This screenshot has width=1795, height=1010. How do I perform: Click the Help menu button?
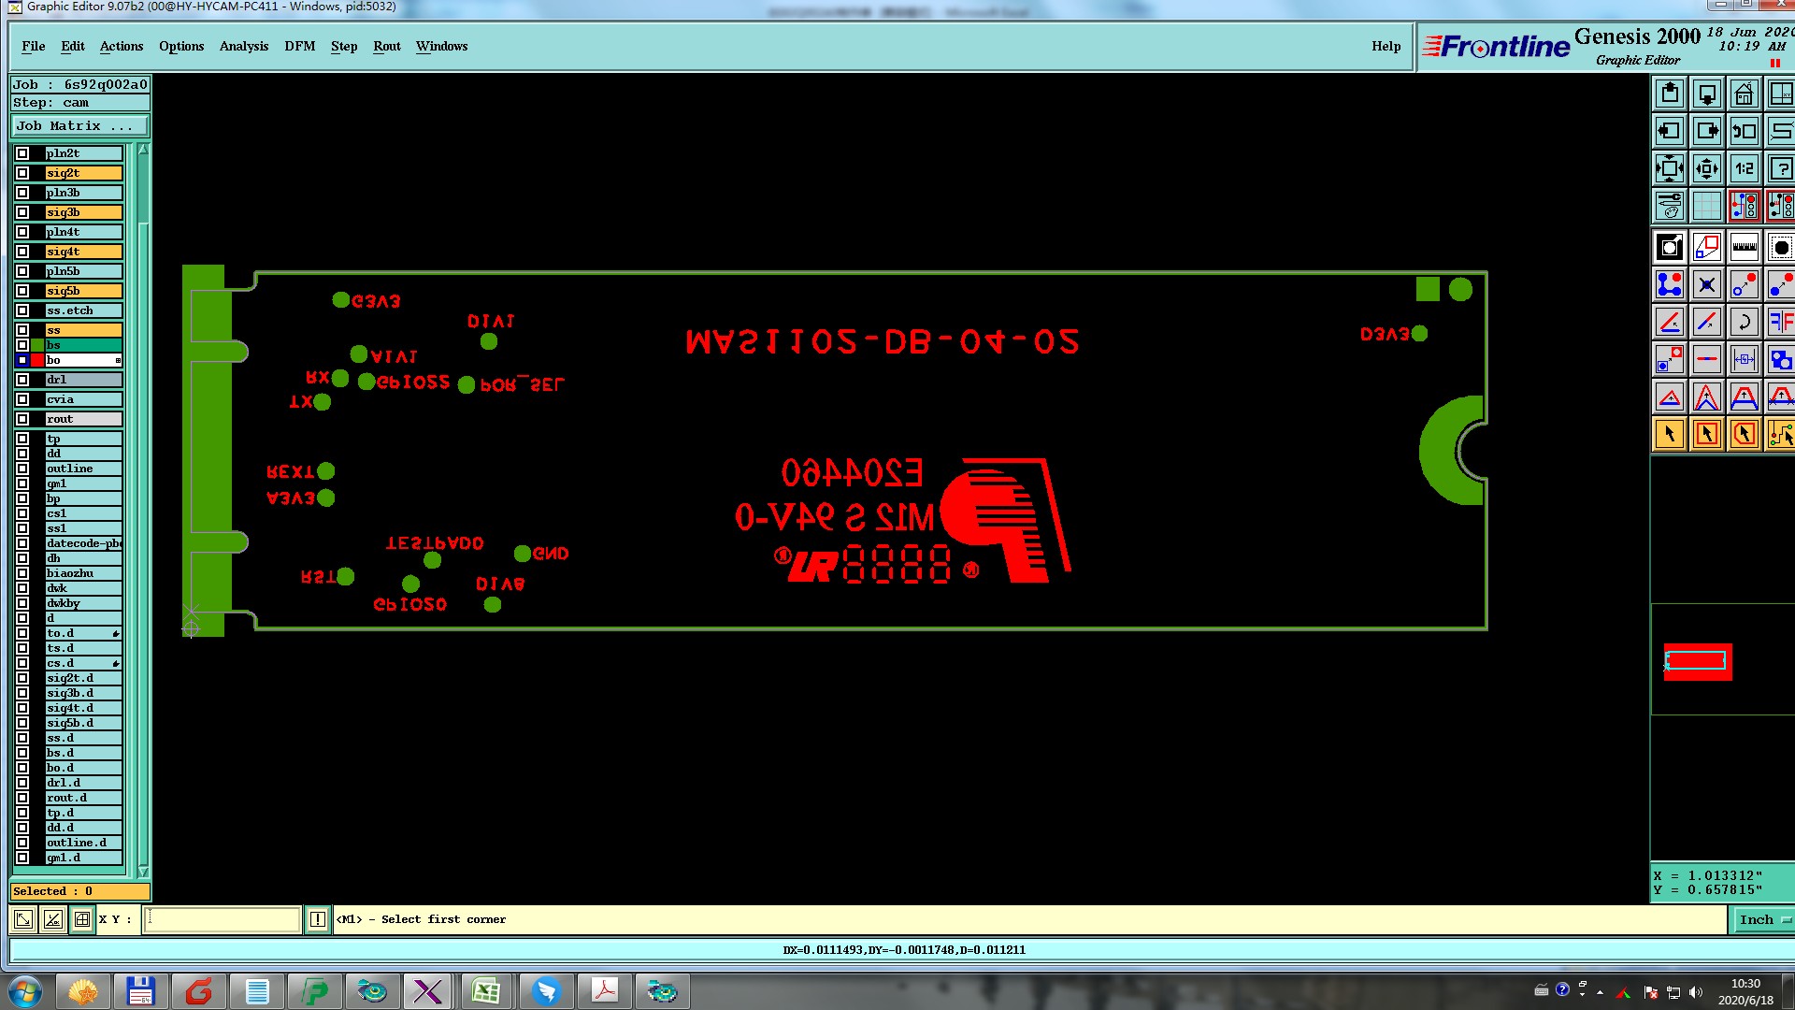coord(1386,46)
